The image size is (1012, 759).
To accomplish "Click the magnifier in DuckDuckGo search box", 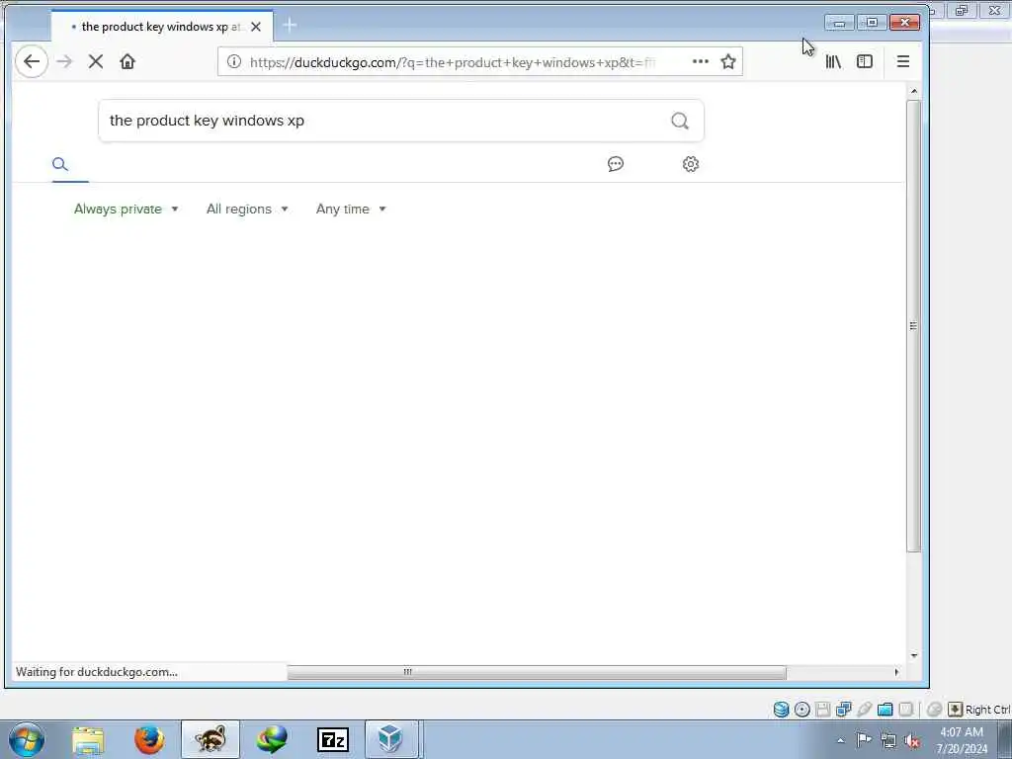I will 680,121.
